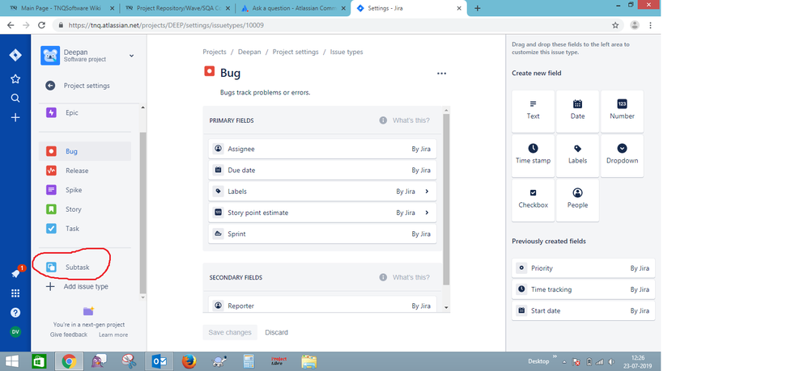
Task: Select the Spike issue type
Action: pyautogui.click(x=85, y=190)
